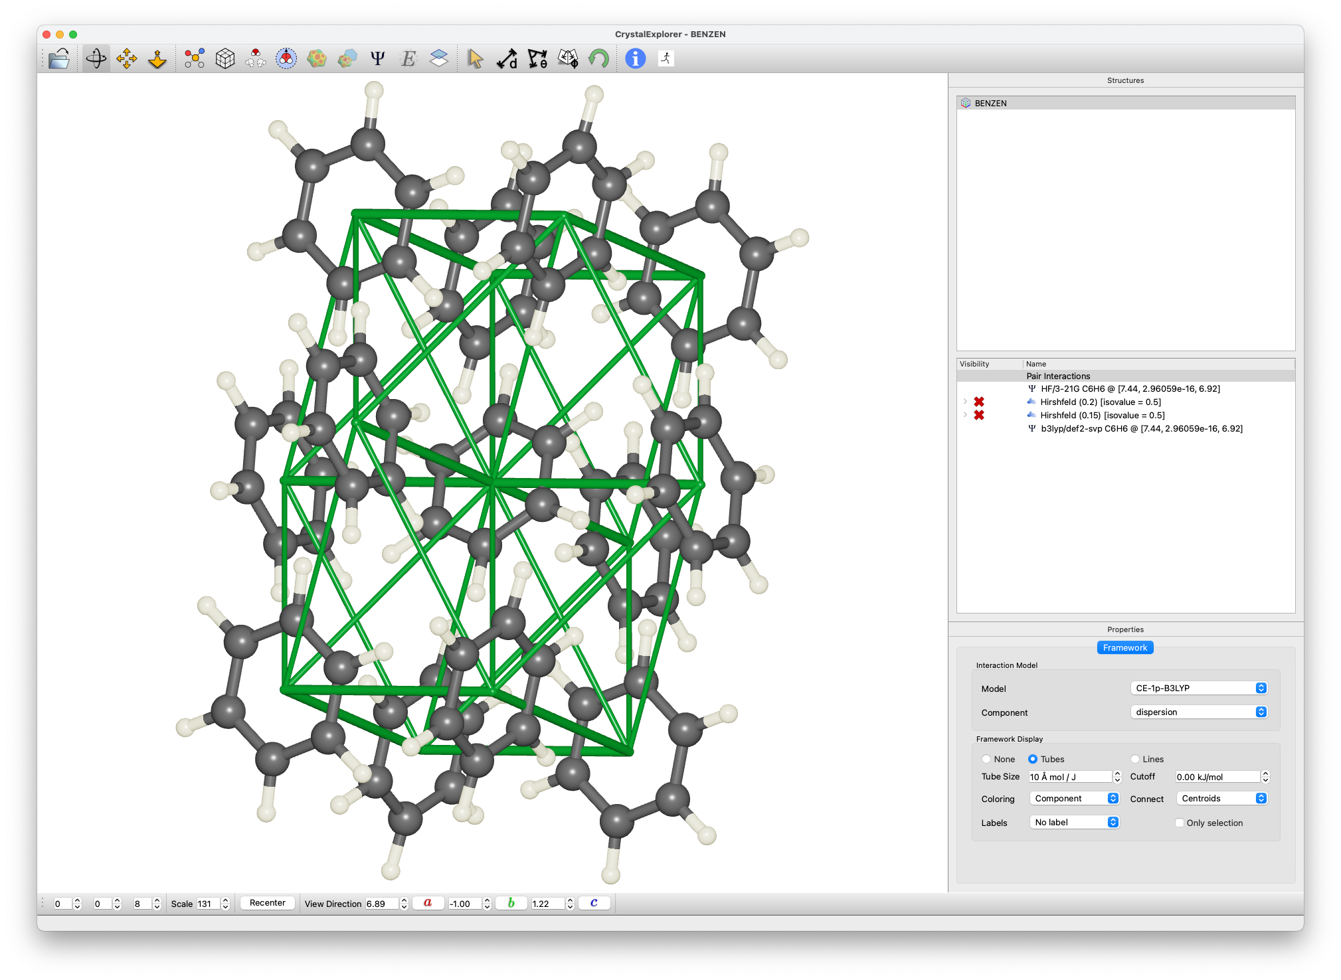
Task: Open the Model dropdown showing CE-1p-B3LYP
Action: click(x=1198, y=688)
